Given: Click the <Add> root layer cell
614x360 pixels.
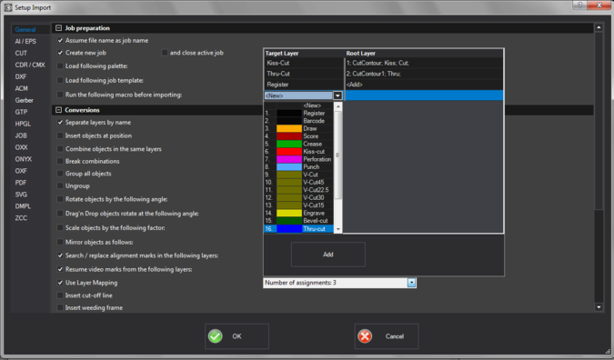Looking at the screenshot, I should tap(424, 85).
